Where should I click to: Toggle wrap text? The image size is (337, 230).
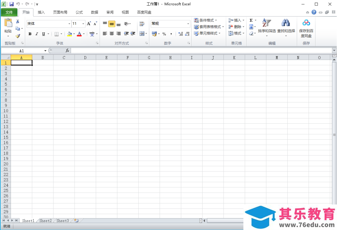142,24
